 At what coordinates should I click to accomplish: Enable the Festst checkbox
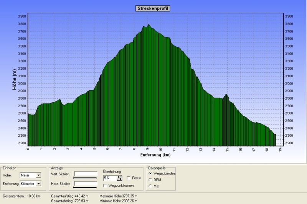pyautogui.click(x=129, y=178)
